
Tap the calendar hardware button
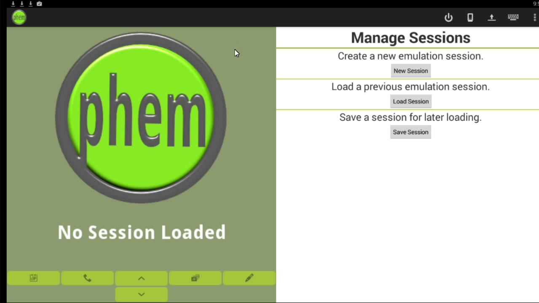34,278
